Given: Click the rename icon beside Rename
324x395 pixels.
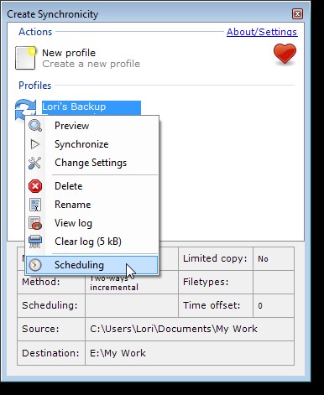Looking at the screenshot, I should click(x=35, y=205).
